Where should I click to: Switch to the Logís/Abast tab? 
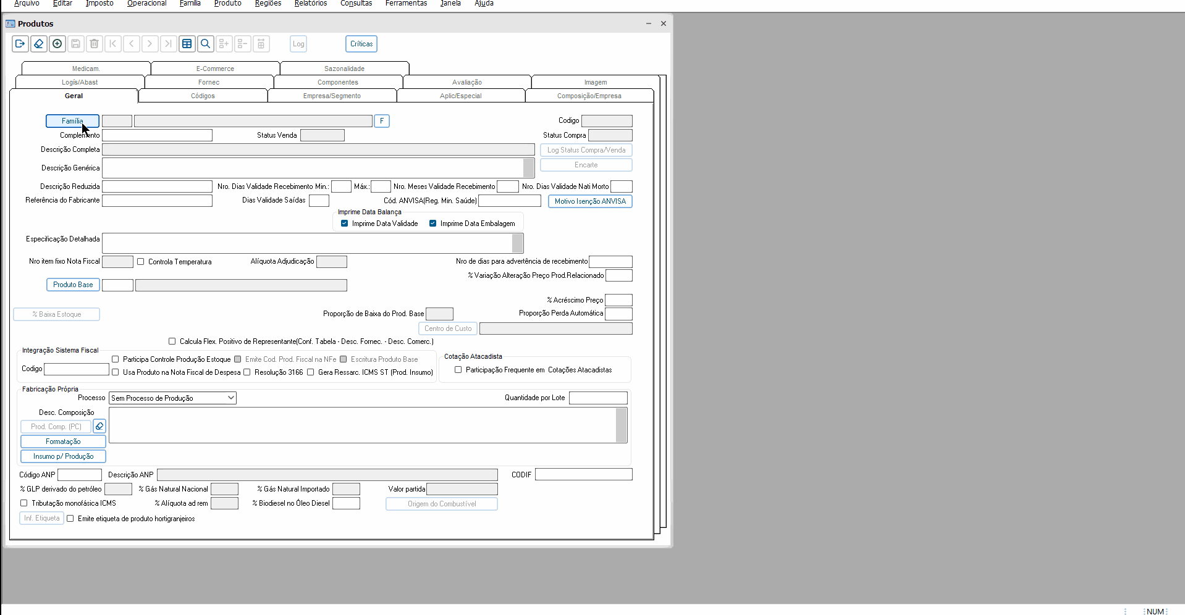80,82
